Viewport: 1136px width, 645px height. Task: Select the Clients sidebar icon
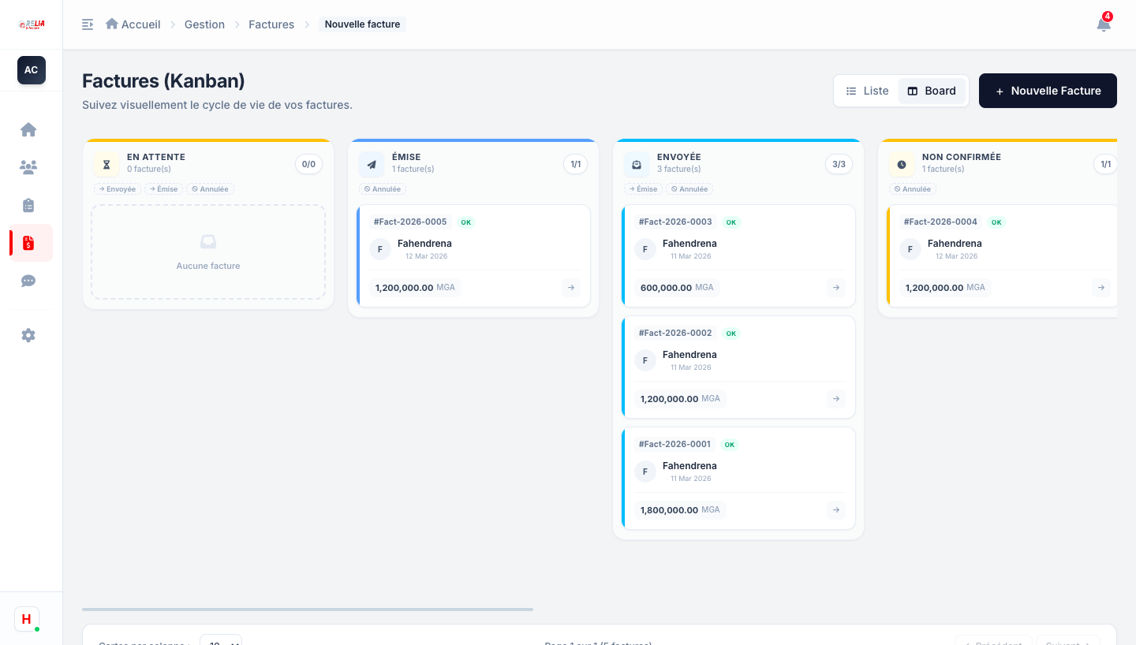pyautogui.click(x=28, y=167)
